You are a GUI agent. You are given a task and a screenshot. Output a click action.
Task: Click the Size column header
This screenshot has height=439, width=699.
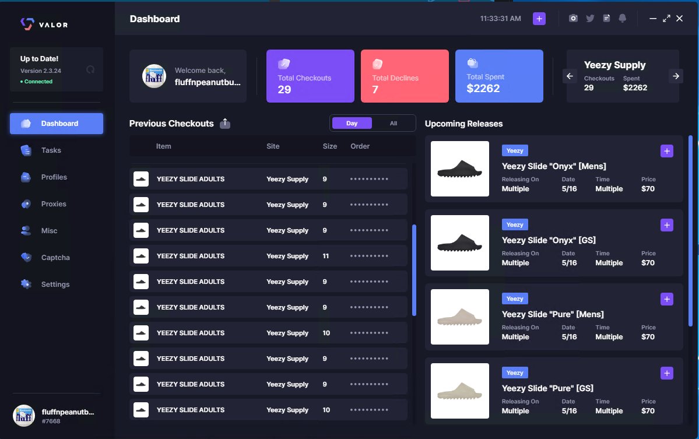coord(330,146)
